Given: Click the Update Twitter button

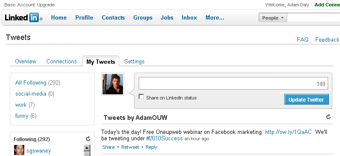Looking at the screenshot, I should [306, 99].
